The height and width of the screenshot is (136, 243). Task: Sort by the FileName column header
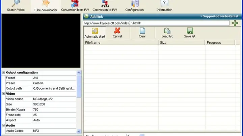click(121, 43)
